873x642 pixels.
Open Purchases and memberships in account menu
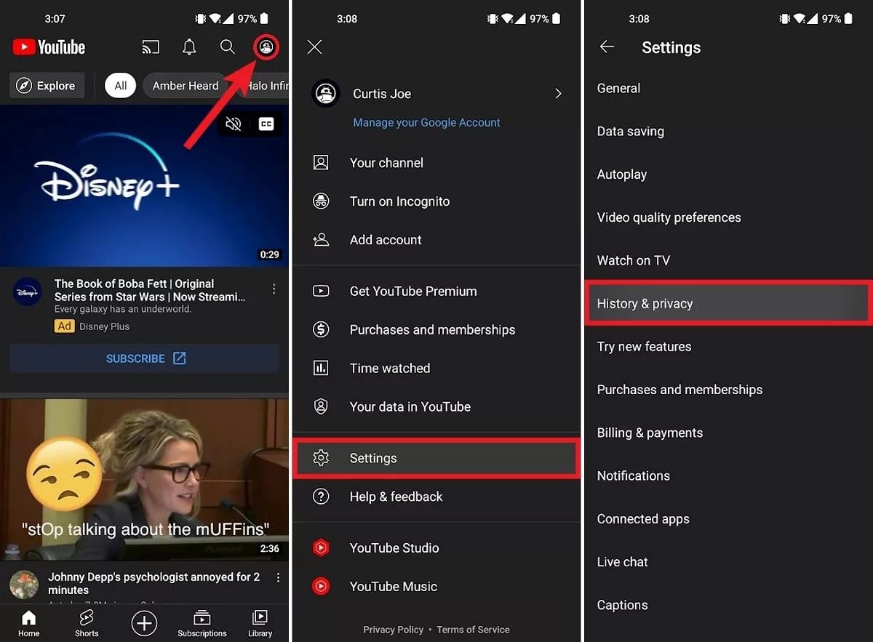pyautogui.click(x=436, y=329)
